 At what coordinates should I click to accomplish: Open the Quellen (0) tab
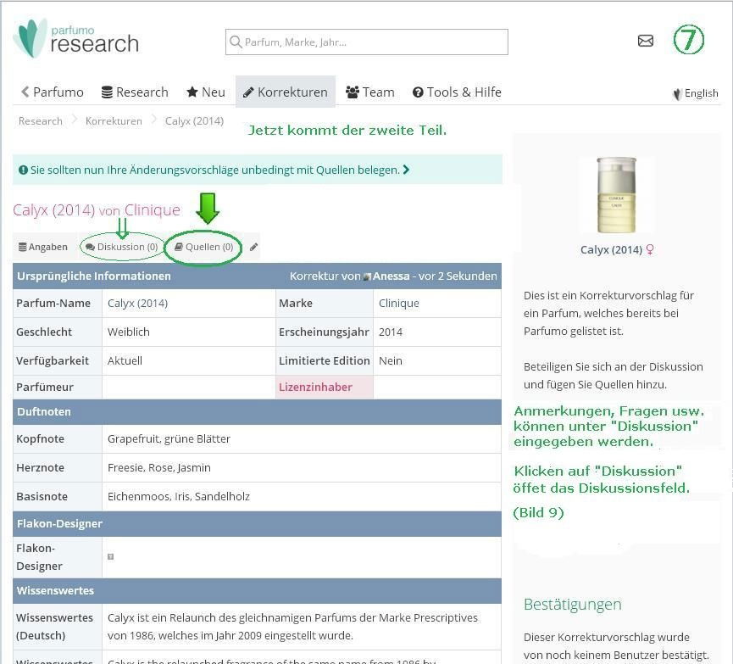click(204, 247)
